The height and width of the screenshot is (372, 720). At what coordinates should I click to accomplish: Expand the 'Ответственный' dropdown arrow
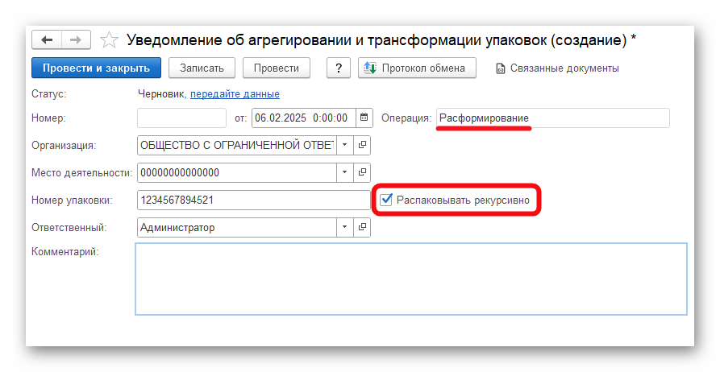[345, 228]
